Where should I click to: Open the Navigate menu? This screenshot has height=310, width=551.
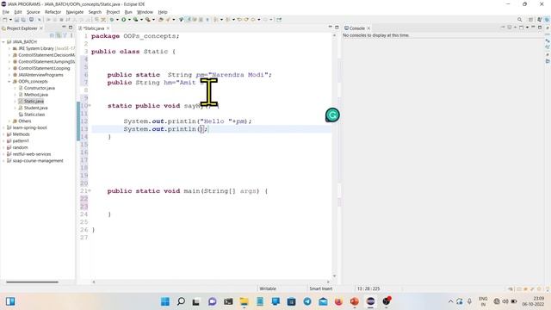point(75,12)
